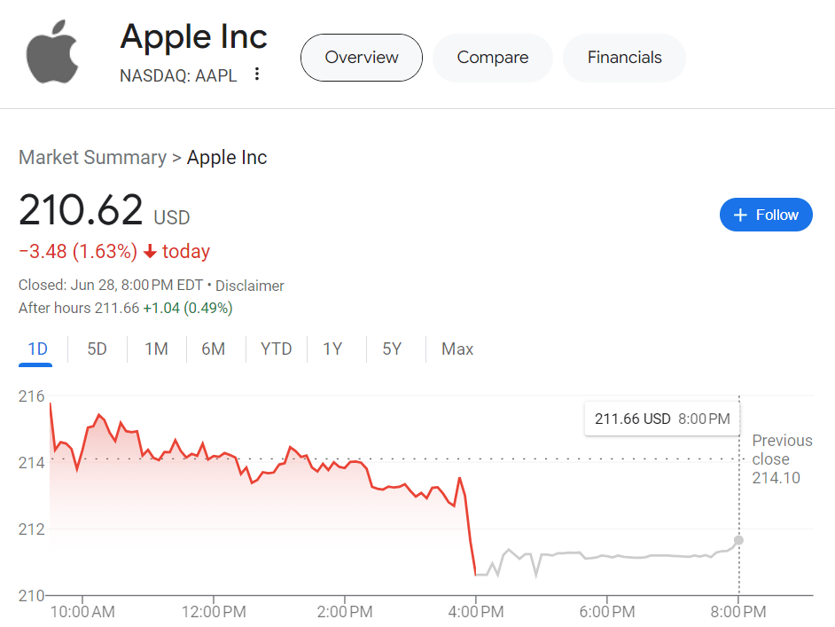
Task: Select the 1D time range
Action: [x=37, y=349]
